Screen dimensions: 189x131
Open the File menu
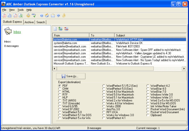4,10
